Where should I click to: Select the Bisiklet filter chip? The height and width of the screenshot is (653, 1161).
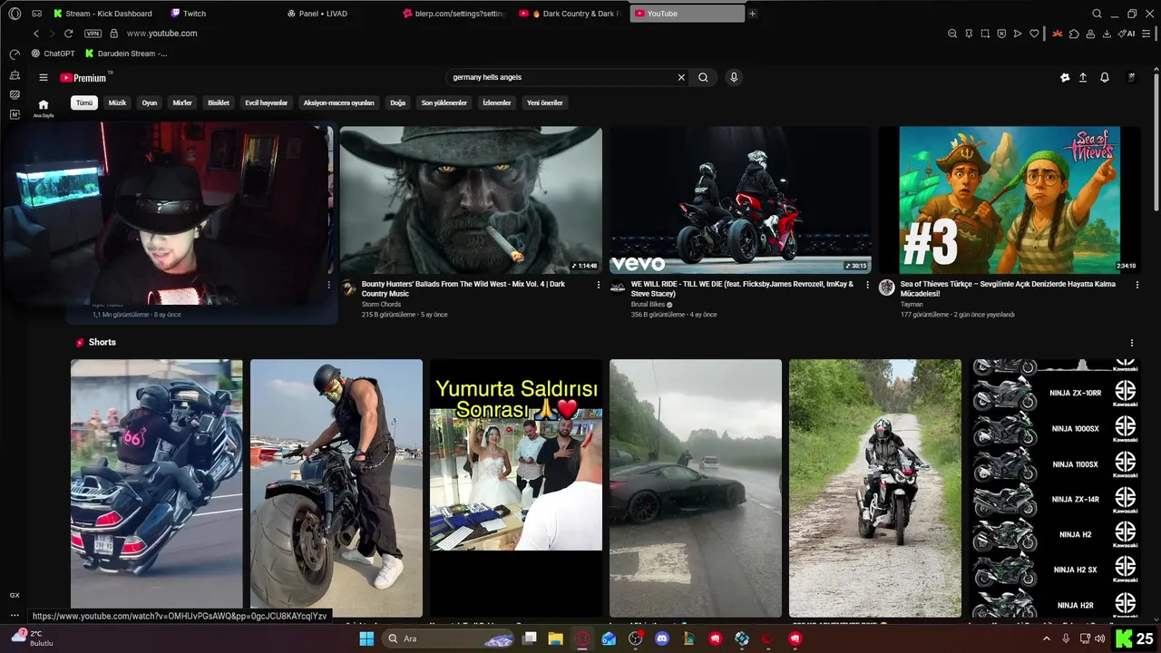[219, 103]
